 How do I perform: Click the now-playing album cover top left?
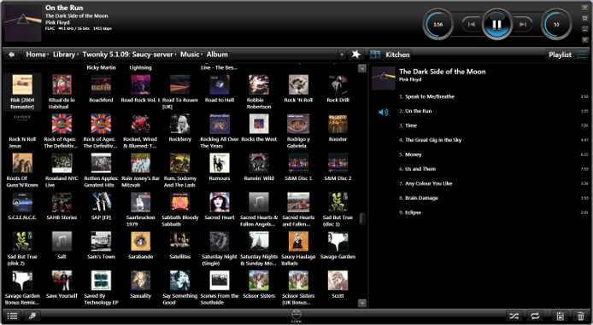(x=23, y=23)
